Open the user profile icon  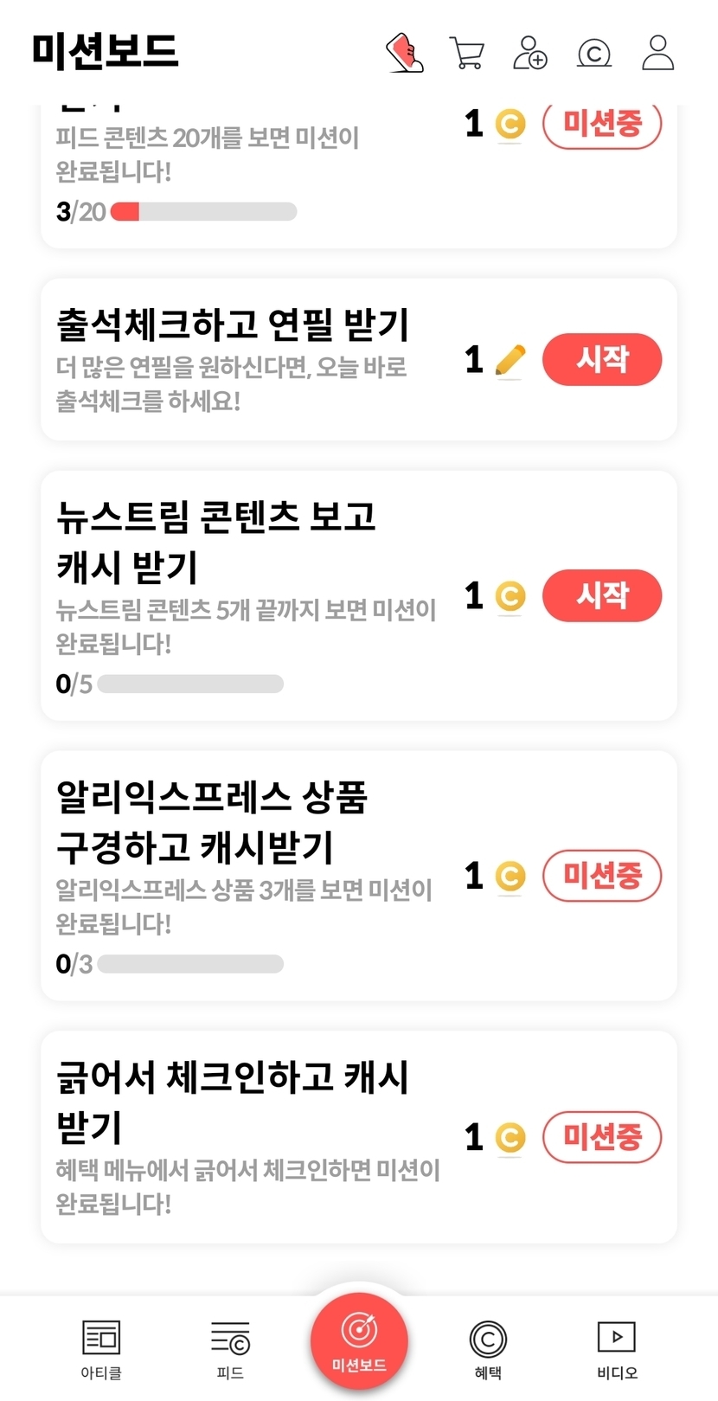tap(657, 53)
